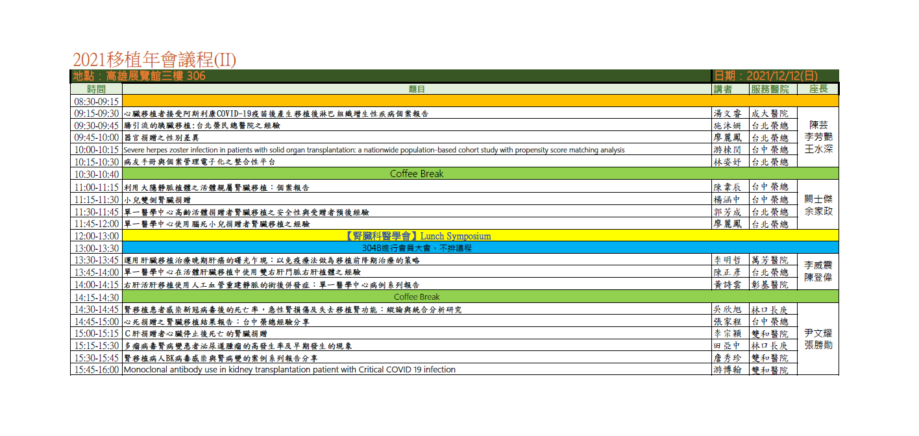Click the time cell '09:30-09:45'
The image size is (919, 436).
click(96, 125)
